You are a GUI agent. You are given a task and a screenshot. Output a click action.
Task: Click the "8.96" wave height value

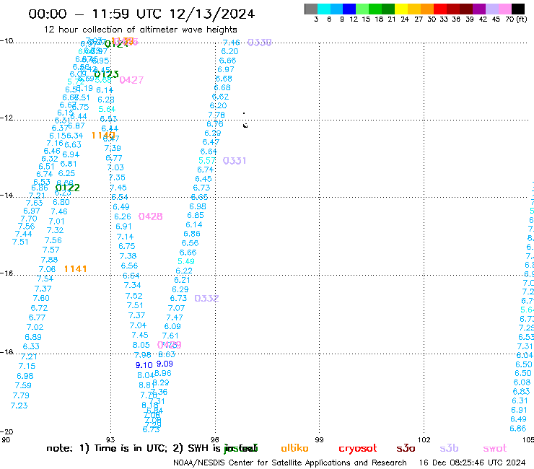(x=163, y=373)
